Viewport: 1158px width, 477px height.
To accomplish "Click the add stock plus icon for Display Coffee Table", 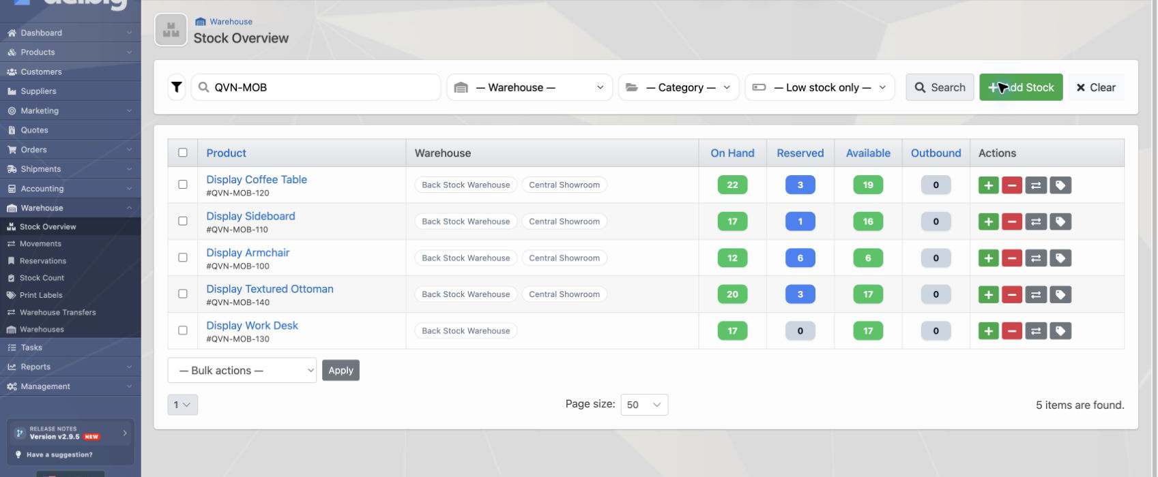I will (988, 185).
